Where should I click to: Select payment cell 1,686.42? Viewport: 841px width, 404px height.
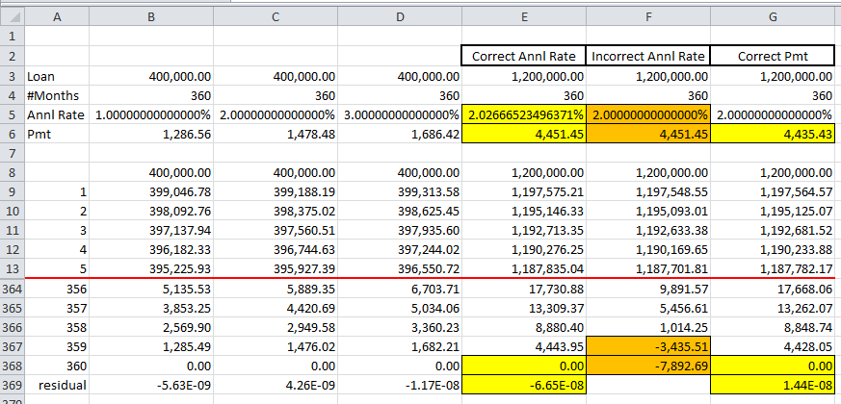pyautogui.click(x=400, y=134)
